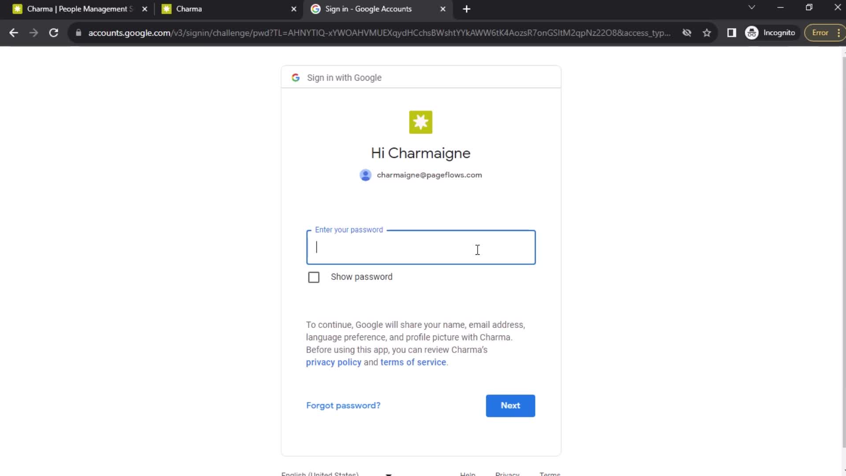Click the Charma app logo
The height and width of the screenshot is (476, 846).
point(421,122)
